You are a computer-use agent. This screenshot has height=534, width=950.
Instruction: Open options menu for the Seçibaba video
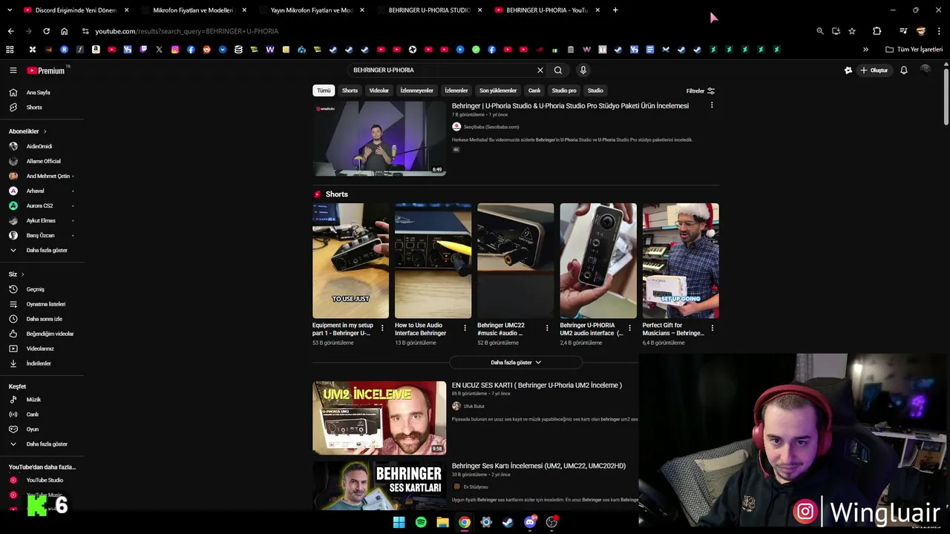pyautogui.click(x=712, y=105)
